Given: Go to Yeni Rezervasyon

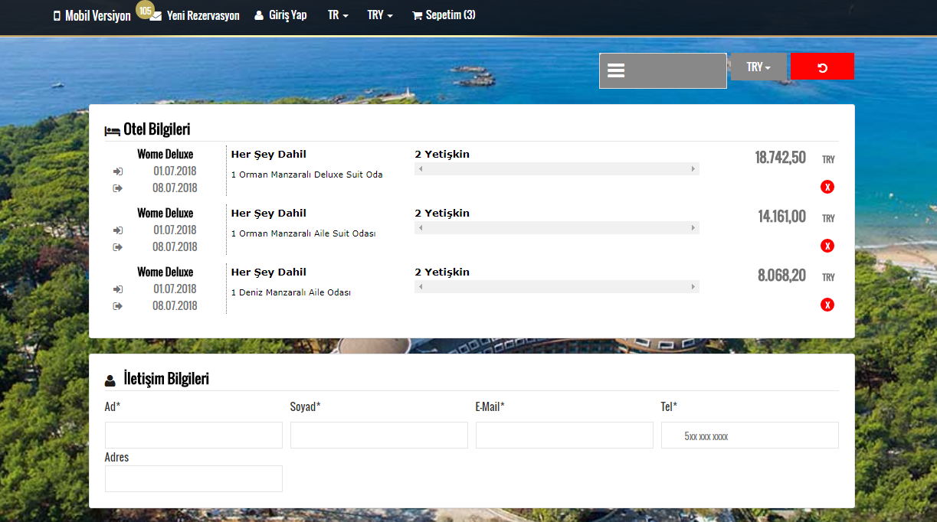Looking at the screenshot, I should [203, 15].
